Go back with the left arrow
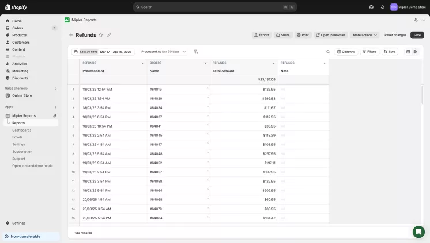 71,35
